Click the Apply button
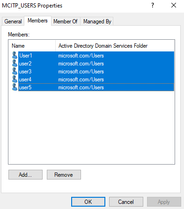This screenshot has width=184, height=209. (164, 202)
